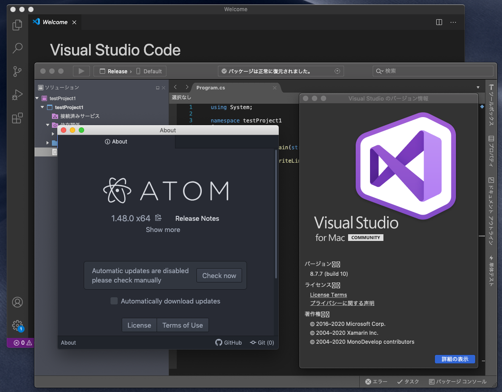This screenshot has height=392, width=502.
Task: Open License Terms link in Visual Studio
Action: coord(328,295)
